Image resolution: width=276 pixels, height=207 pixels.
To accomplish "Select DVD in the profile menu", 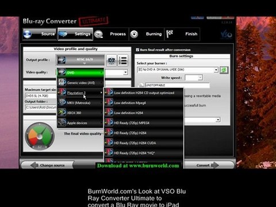I will (x=80, y=72).
